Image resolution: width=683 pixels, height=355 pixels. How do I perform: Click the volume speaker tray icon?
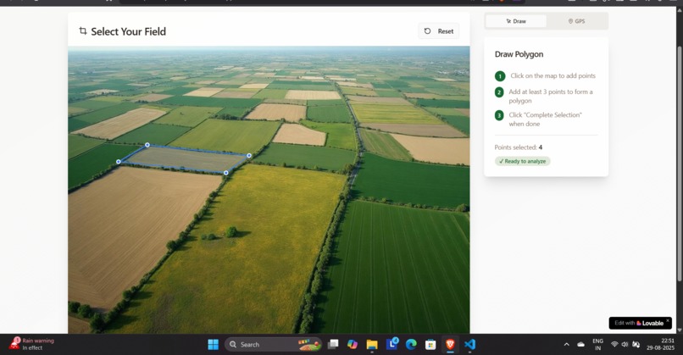(x=625, y=345)
